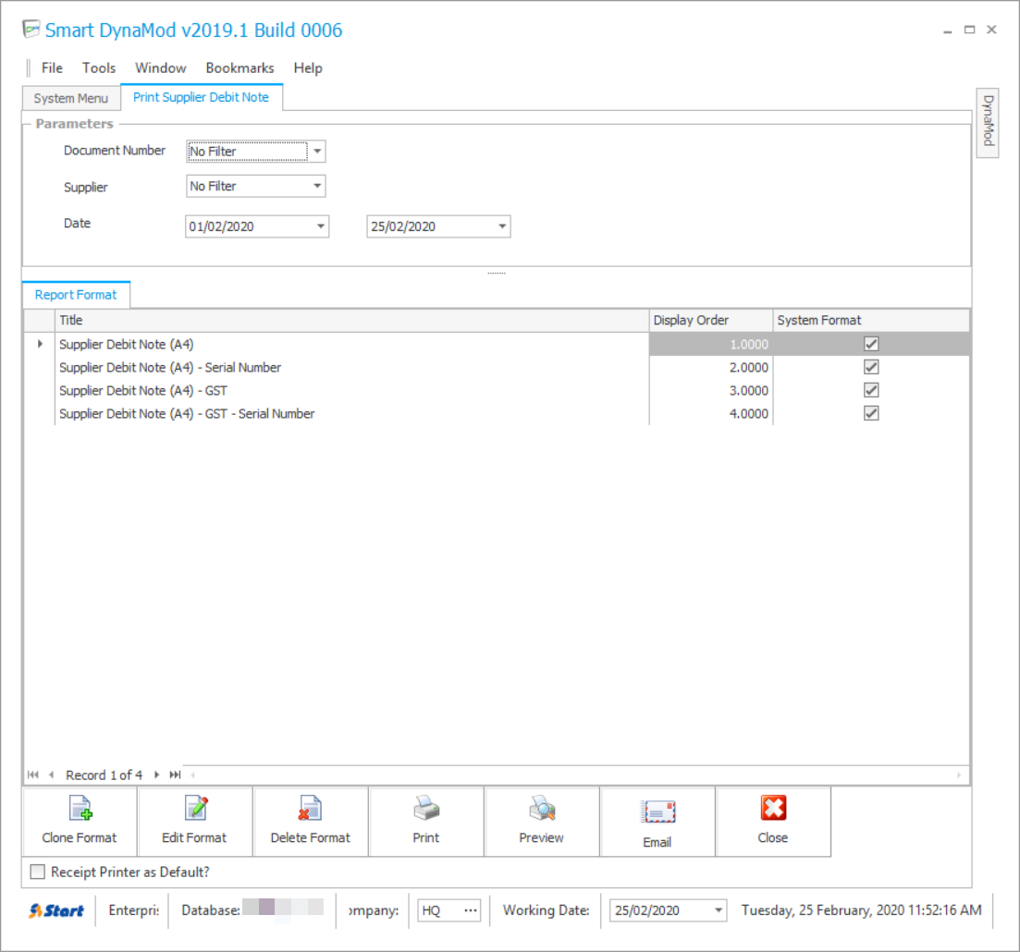Image resolution: width=1020 pixels, height=952 pixels.
Task: Open the File menu
Action: point(52,68)
